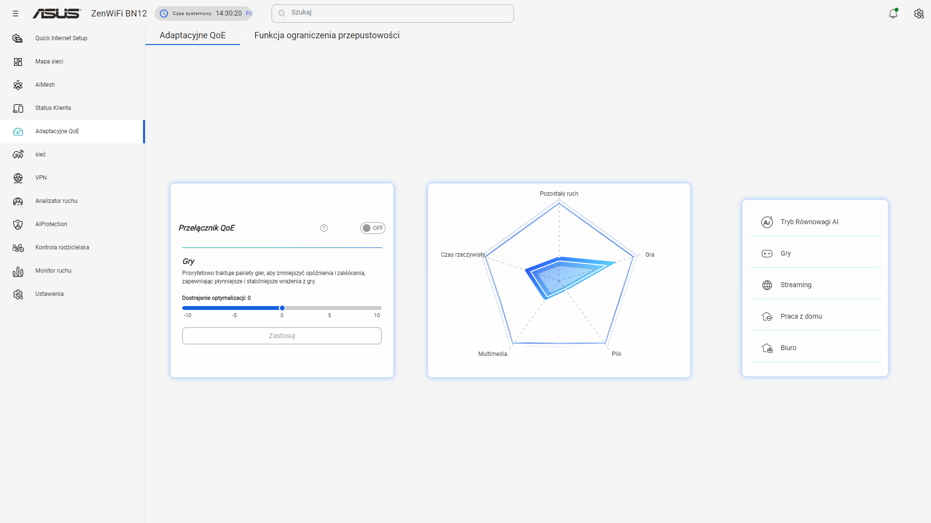
Task: Click the Mapa sieci sidebar icon
Action: [x=18, y=62]
